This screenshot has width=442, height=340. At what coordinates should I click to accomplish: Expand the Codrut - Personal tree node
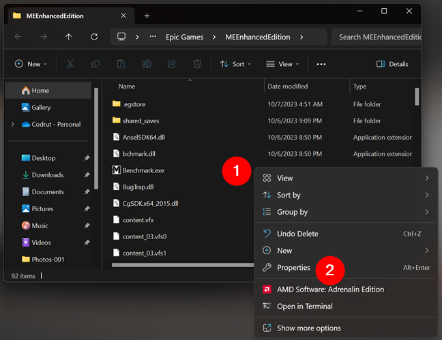click(x=12, y=125)
